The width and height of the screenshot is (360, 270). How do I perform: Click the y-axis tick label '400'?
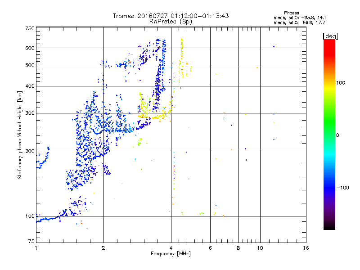pos(30,86)
